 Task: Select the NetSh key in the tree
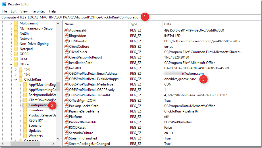coord(24,34)
